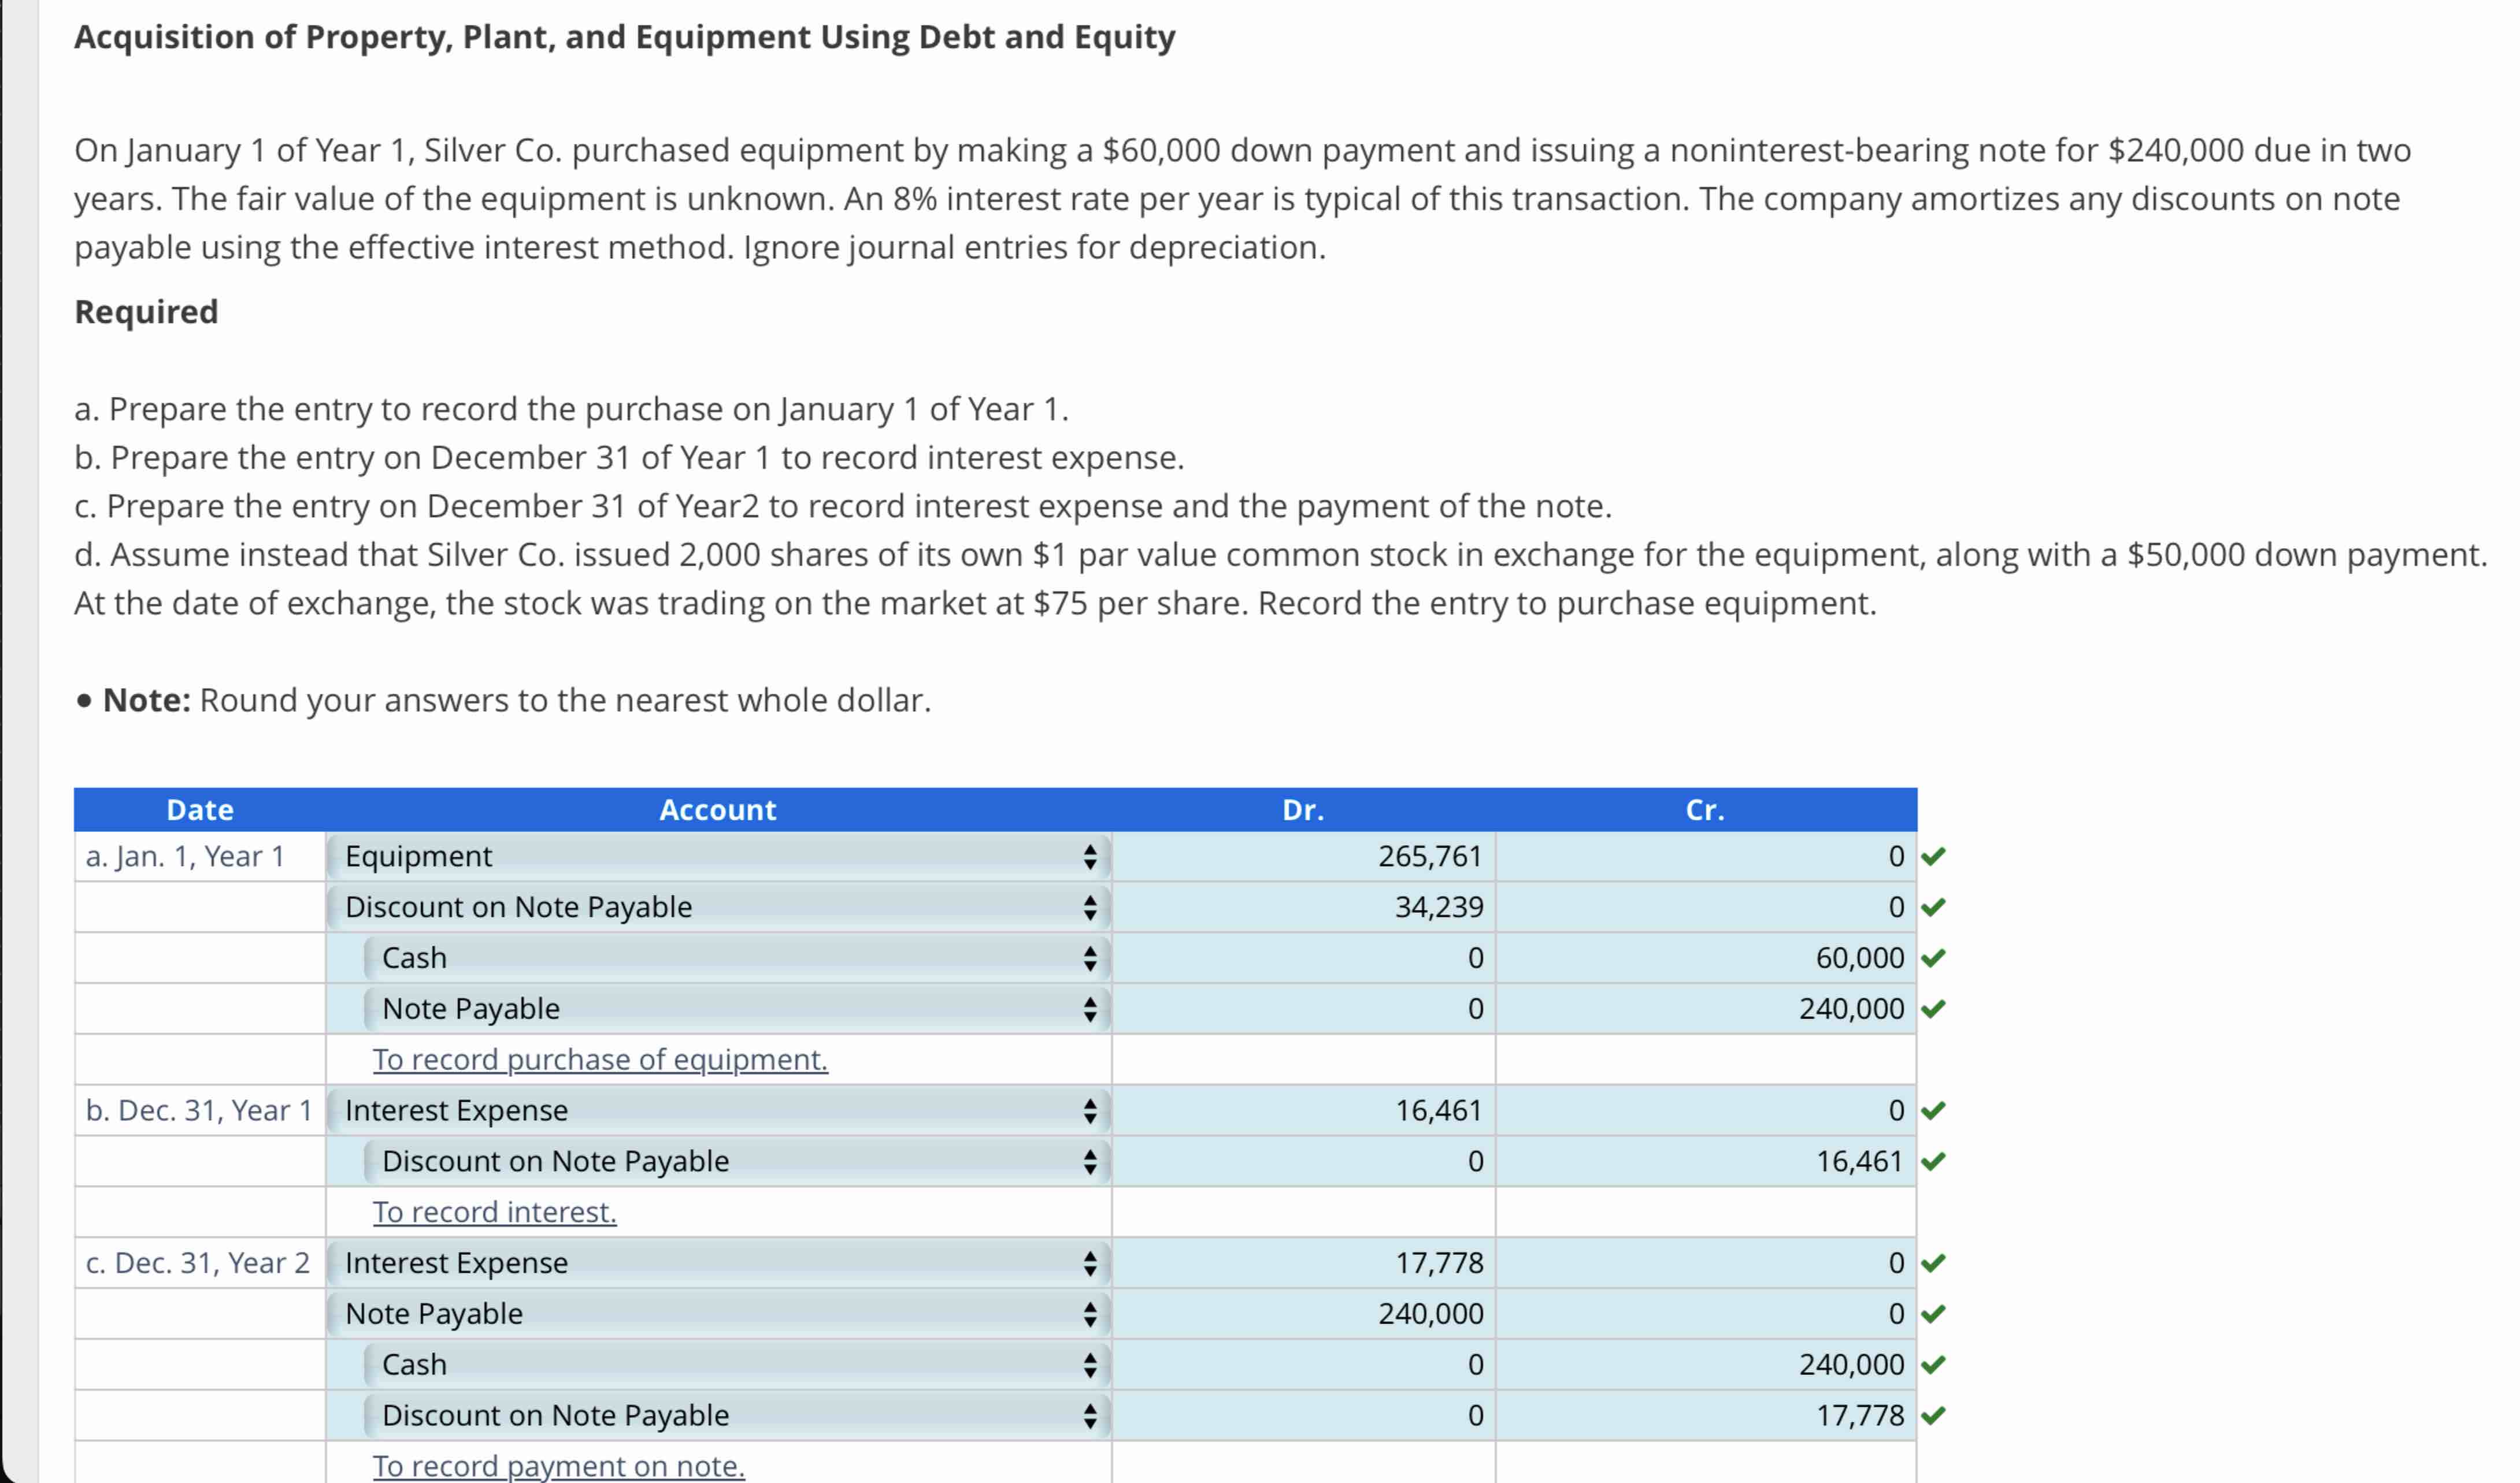Click the Cr. amount field showing 16,461

coord(1700,1161)
